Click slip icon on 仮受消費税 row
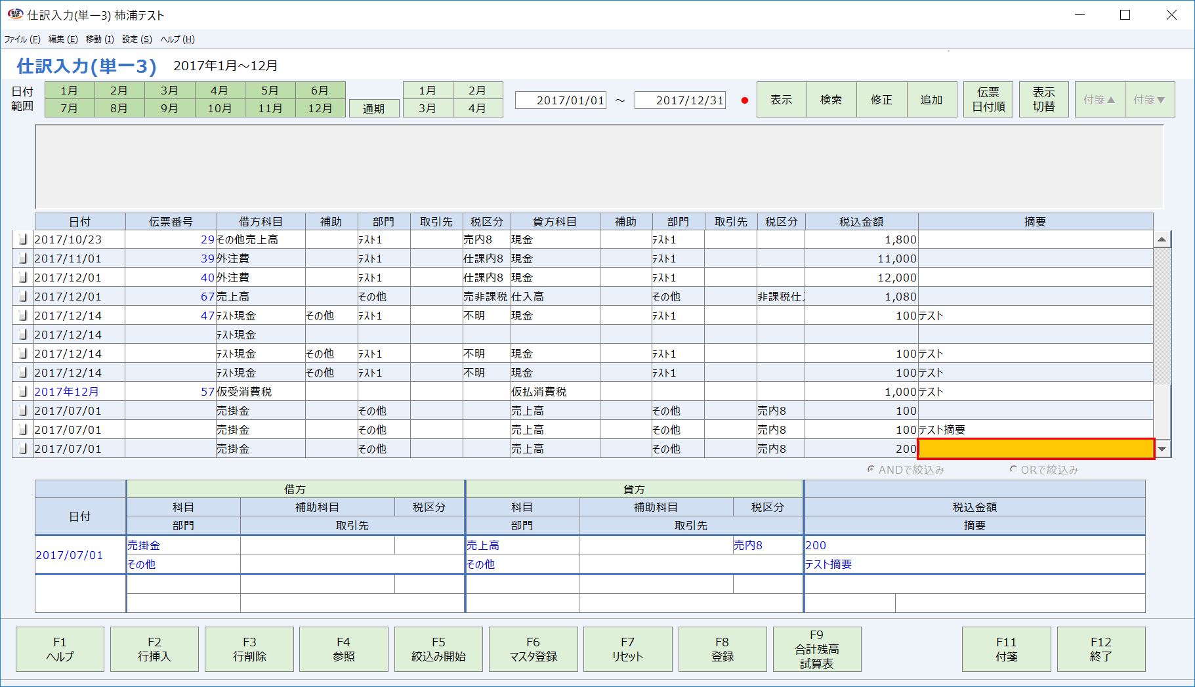This screenshot has height=687, width=1195. click(23, 392)
